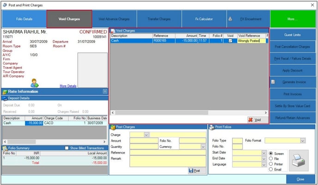Switch to the Folio Details tab

click(x=24, y=19)
